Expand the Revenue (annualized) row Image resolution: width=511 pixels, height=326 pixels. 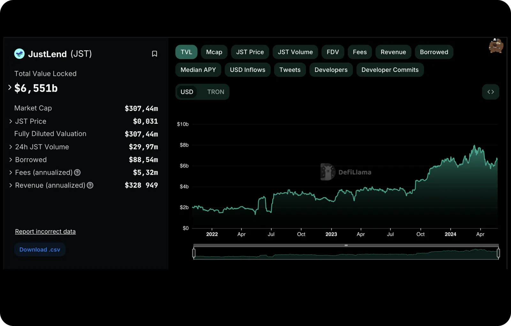tap(11, 185)
